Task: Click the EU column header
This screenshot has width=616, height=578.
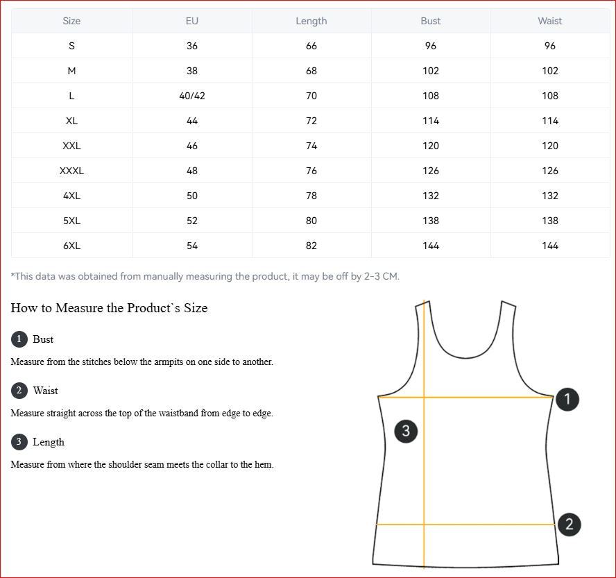Action: (192, 21)
